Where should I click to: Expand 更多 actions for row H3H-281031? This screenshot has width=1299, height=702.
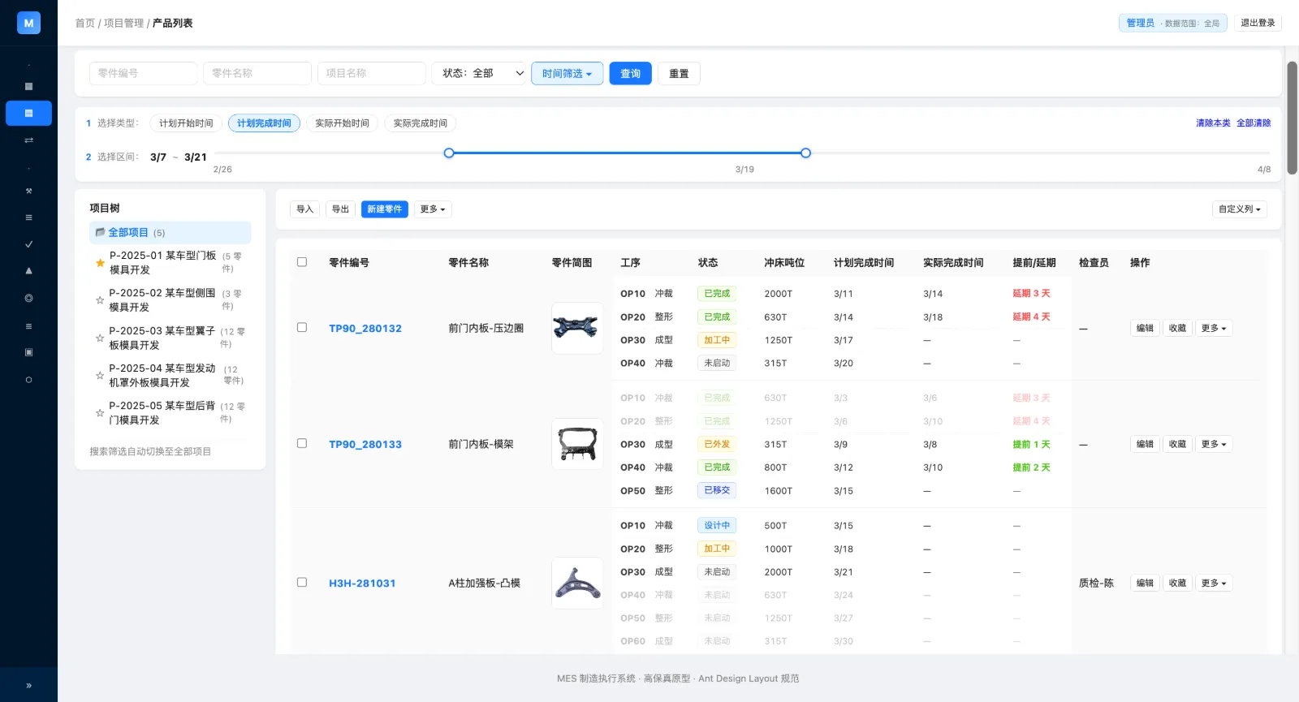(x=1214, y=583)
